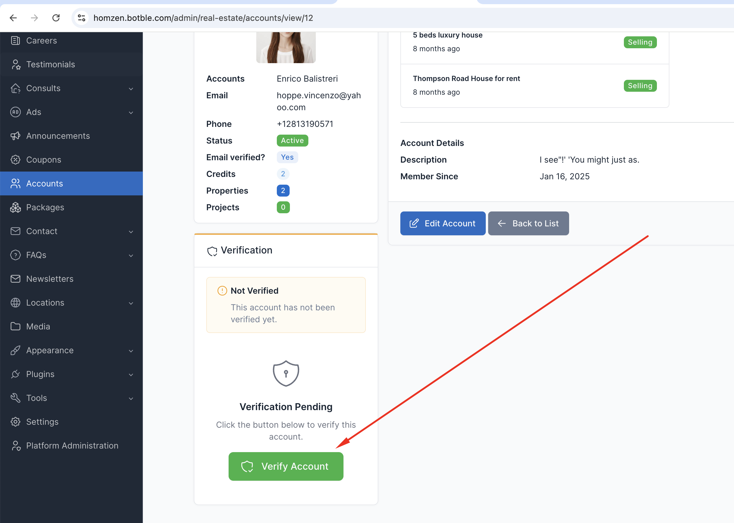Open the Platform Administration menu item
The height and width of the screenshot is (523, 734).
tap(72, 446)
